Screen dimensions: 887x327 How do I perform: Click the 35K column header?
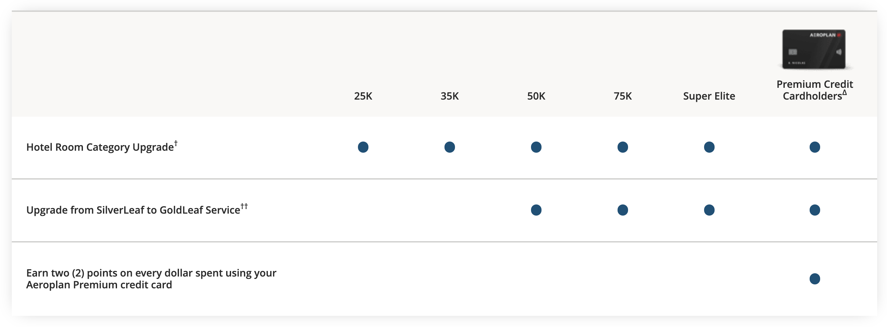tap(449, 96)
